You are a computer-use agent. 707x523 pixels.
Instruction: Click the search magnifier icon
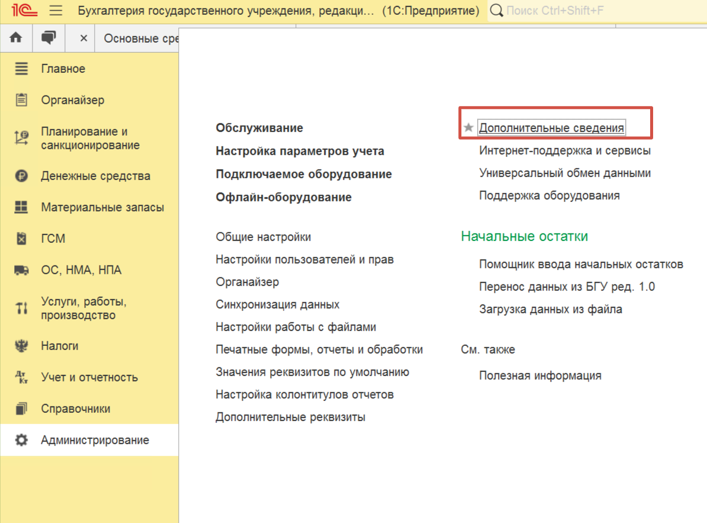[496, 10]
